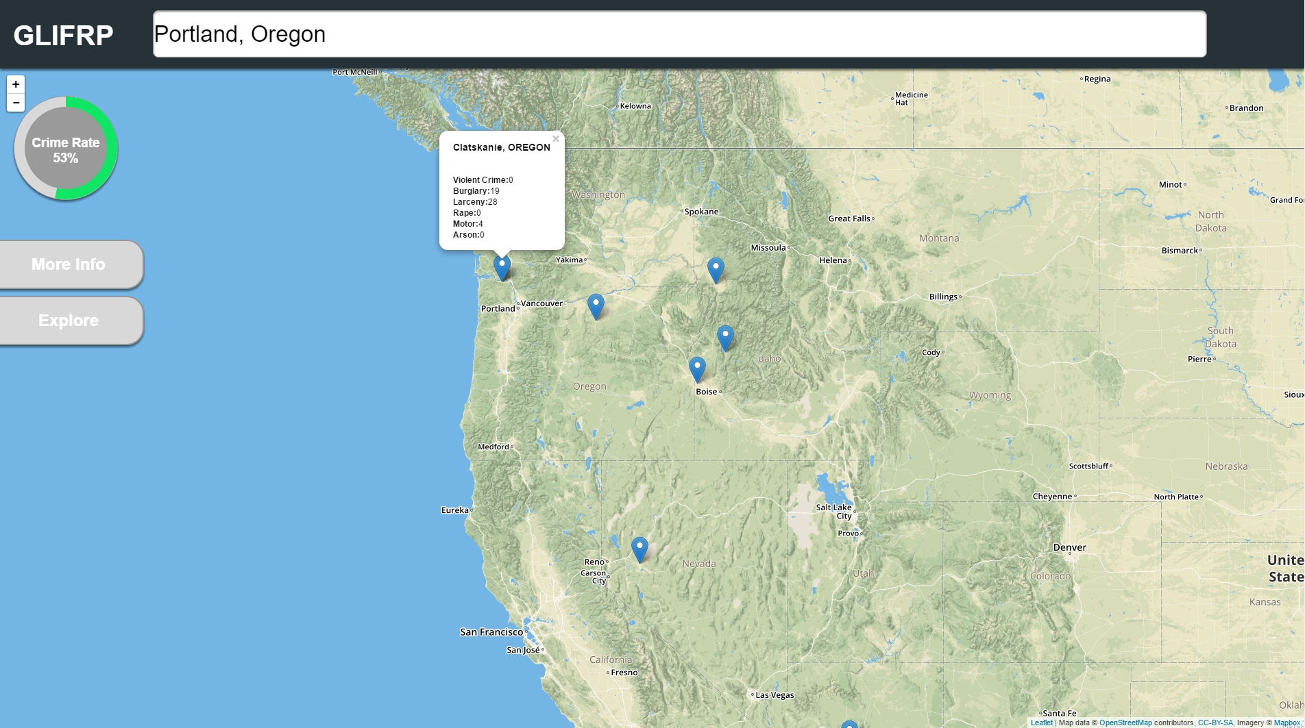The height and width of the screenshot is (728, 1305).
Task: Click the 'Clatskanie, OREGON' popup title
Action: (x=501, y=147)
